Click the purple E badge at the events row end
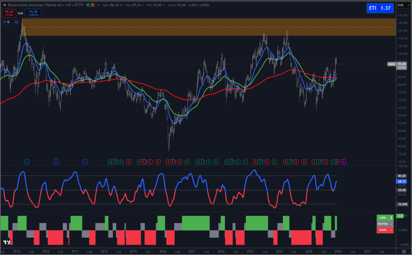Screen dimensions: 412x255 (343, 161)
